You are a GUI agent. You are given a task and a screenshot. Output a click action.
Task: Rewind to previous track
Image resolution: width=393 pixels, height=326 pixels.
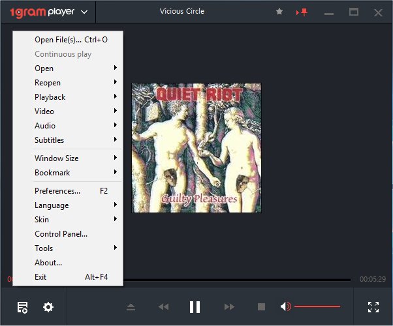(164, 306)
